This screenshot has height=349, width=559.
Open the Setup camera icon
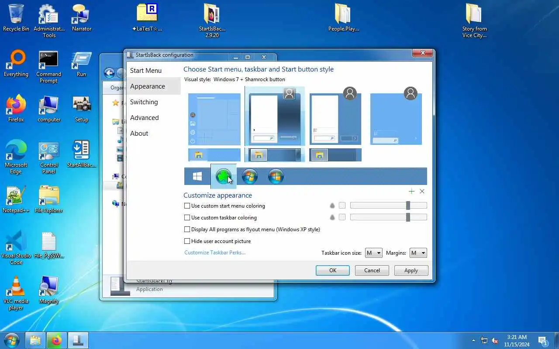82,109
